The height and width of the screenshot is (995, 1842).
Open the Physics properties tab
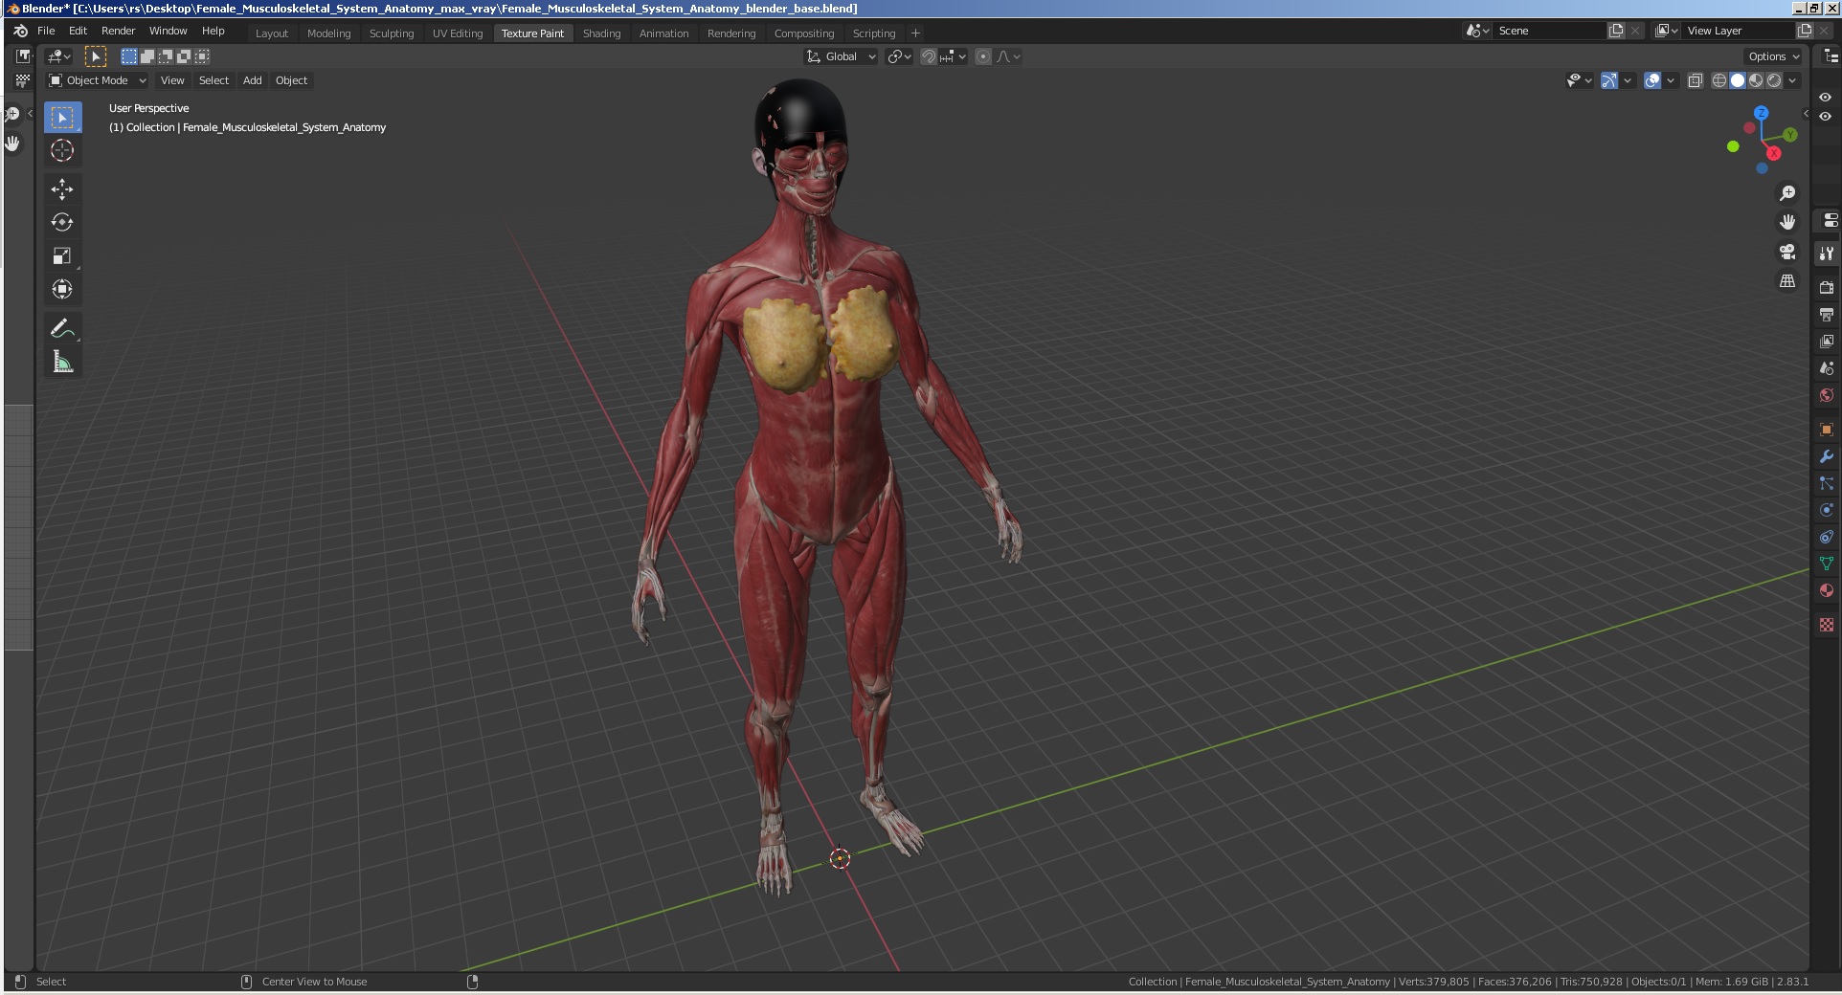pyautogui.click(x=1827, y=510)
